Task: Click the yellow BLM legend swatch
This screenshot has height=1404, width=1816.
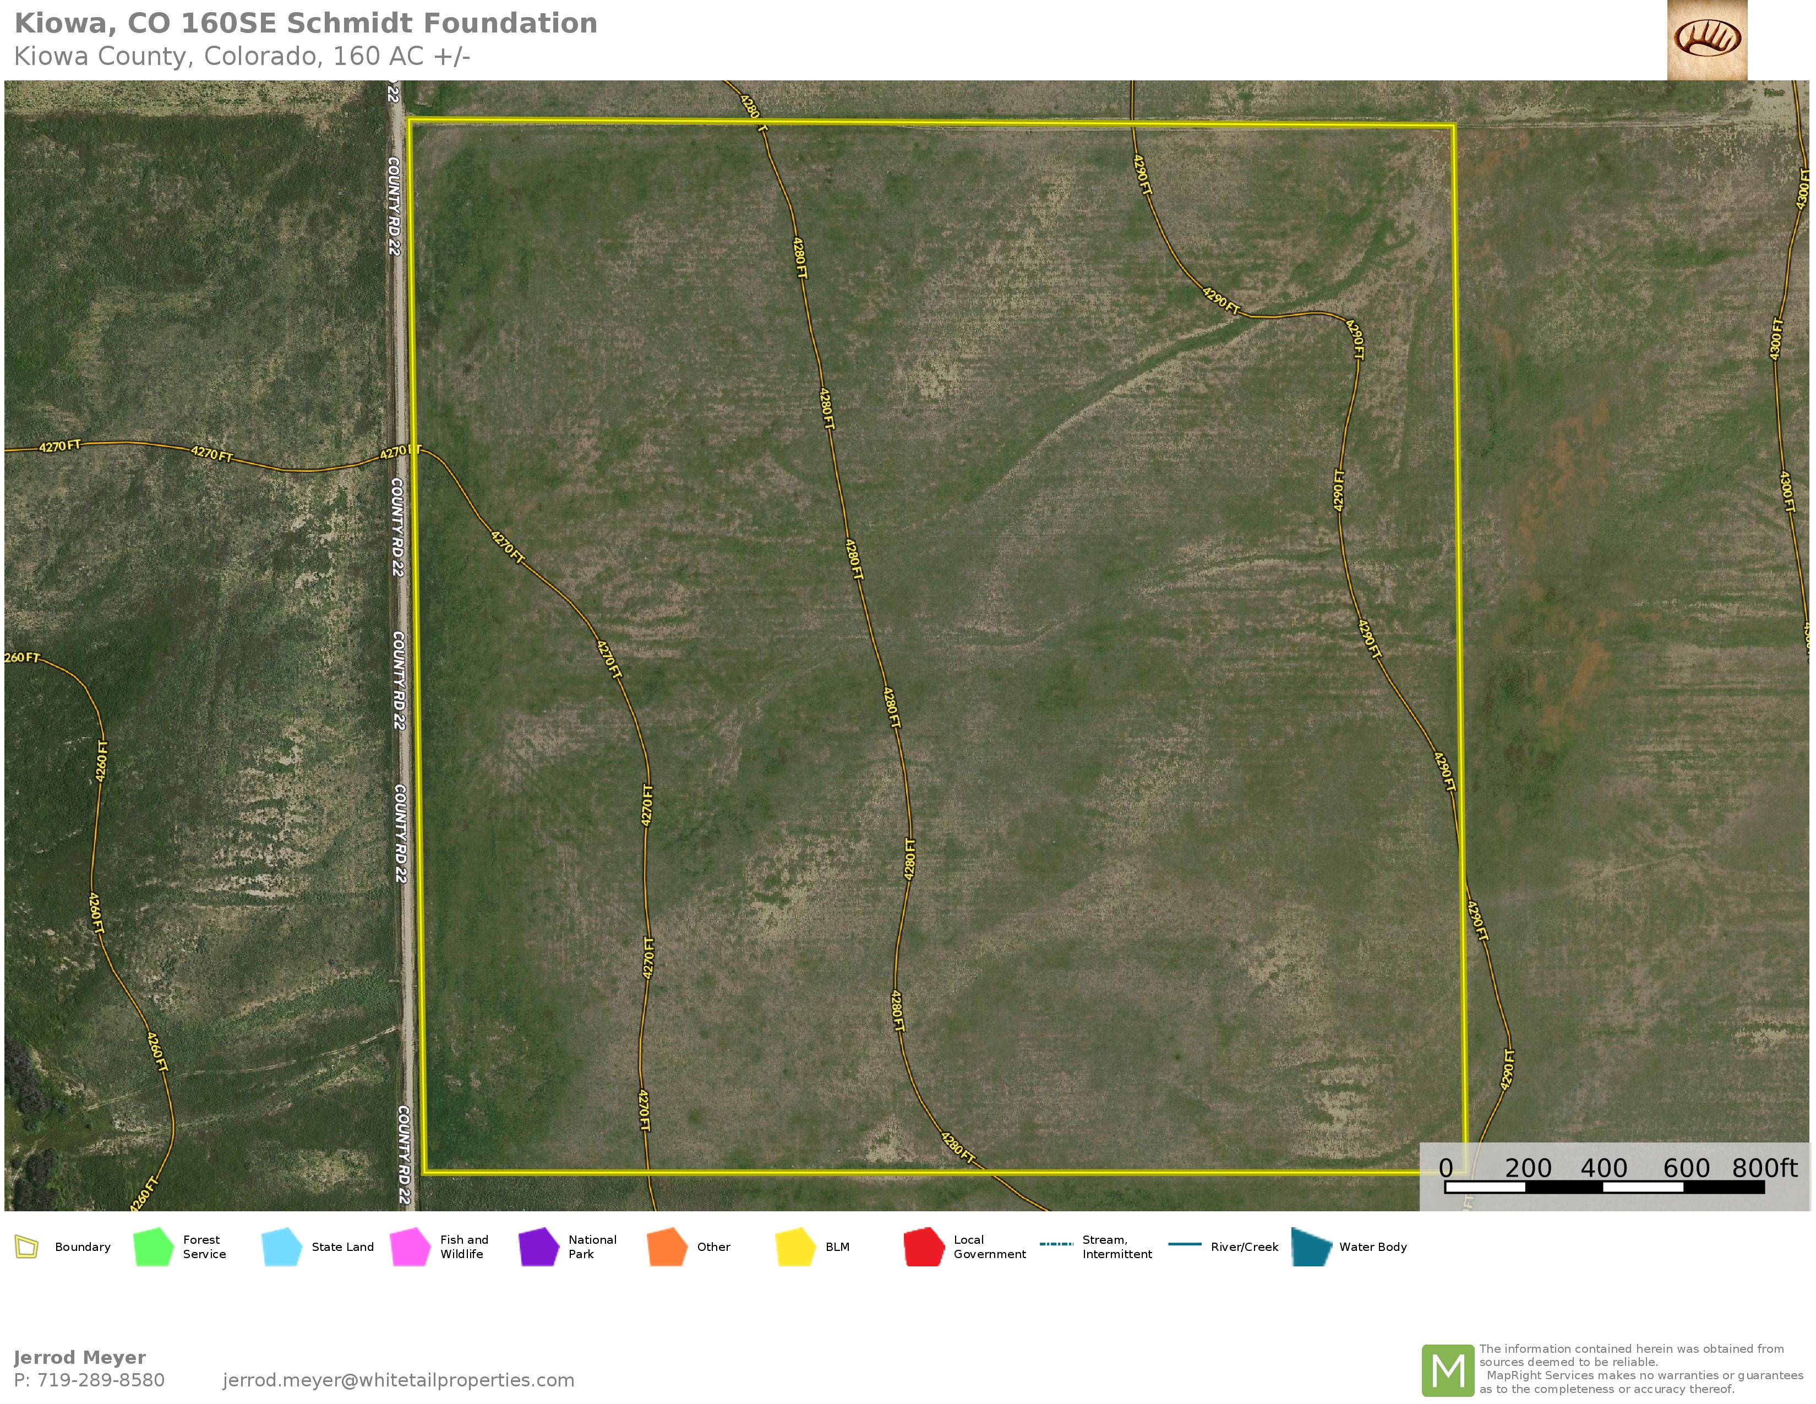Action: click(795, 1247)
